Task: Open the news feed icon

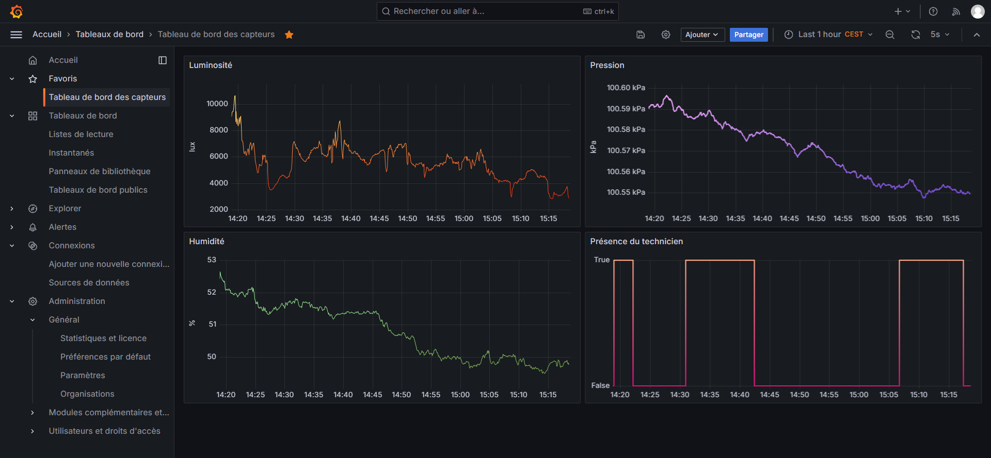Action: coord(956,11)
